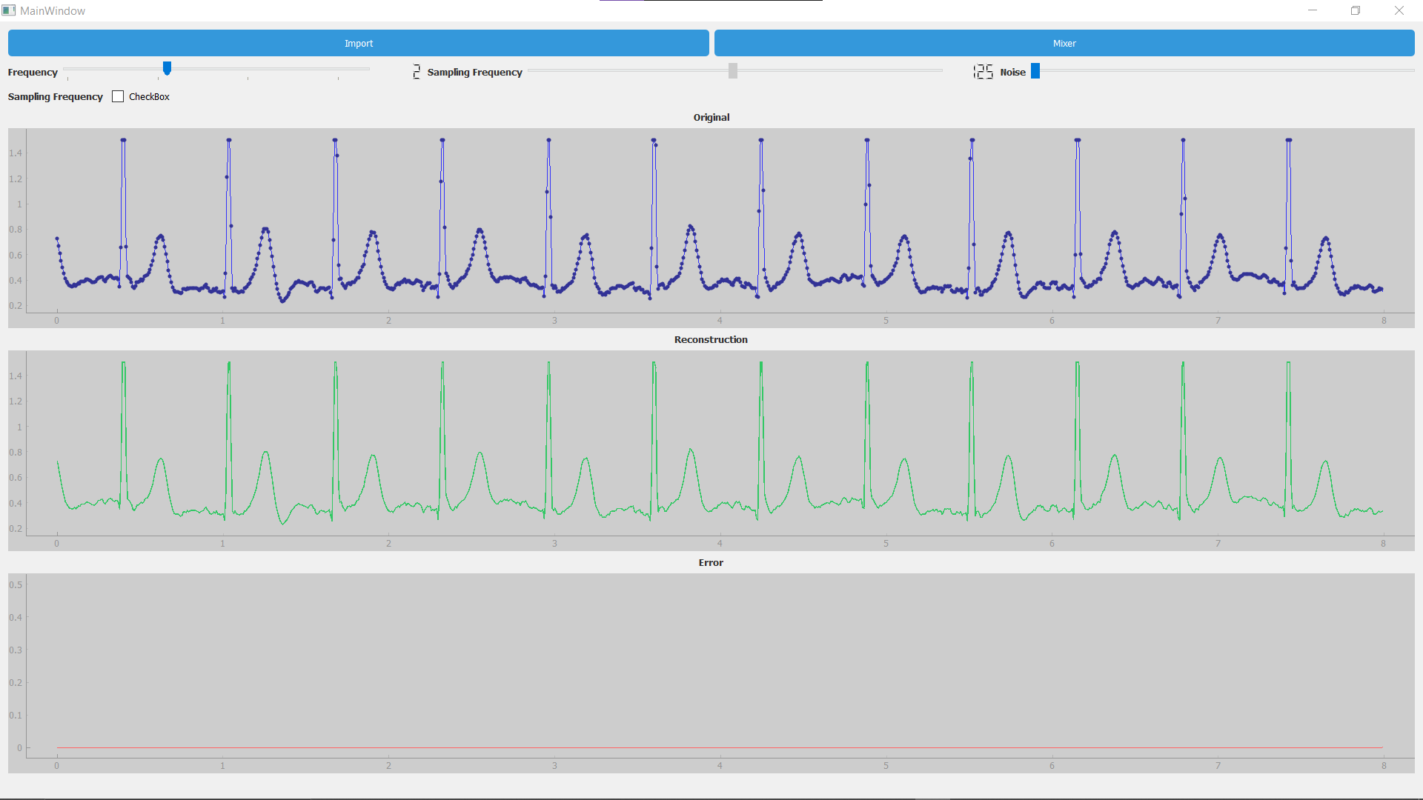Minimize the MainWindow window
The width and height of the screenshot is (1423, 800).
click(1313, 10)
